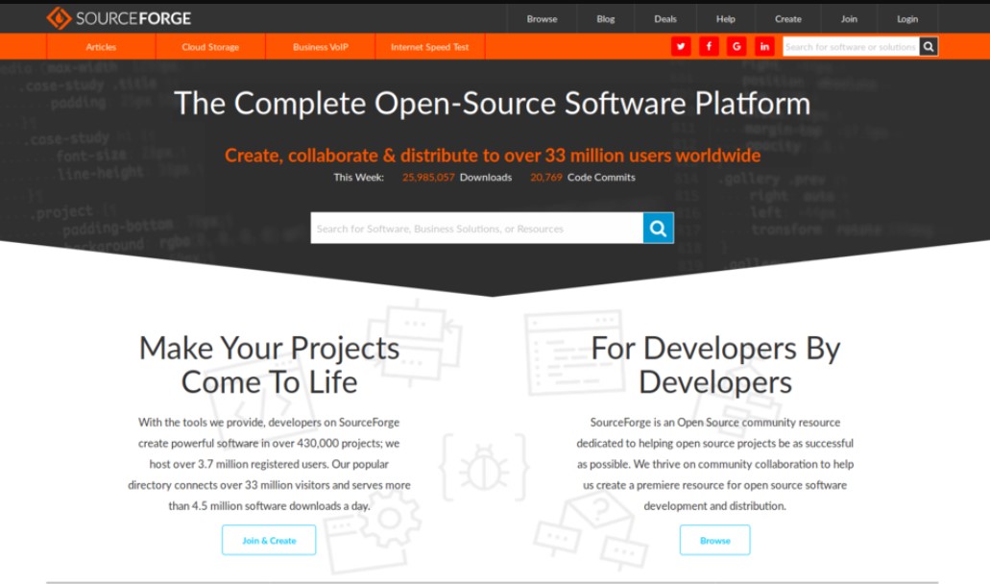Viewport: 990px width, 584px height.
Task: Click the This Week label
Action: pos(358,178)
